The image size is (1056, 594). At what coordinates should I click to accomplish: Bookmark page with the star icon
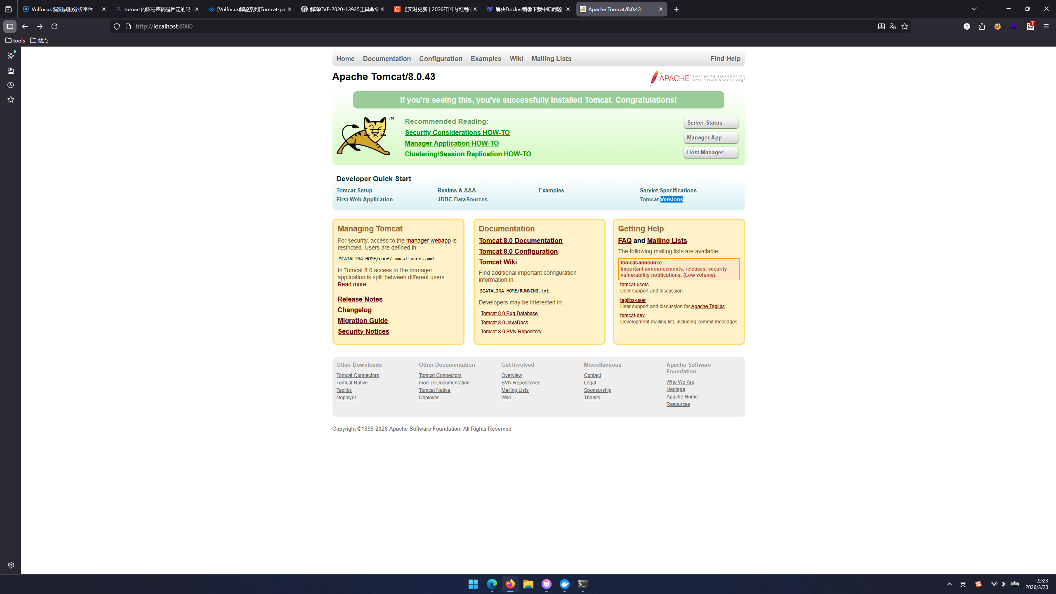click(x=905, y=26)
